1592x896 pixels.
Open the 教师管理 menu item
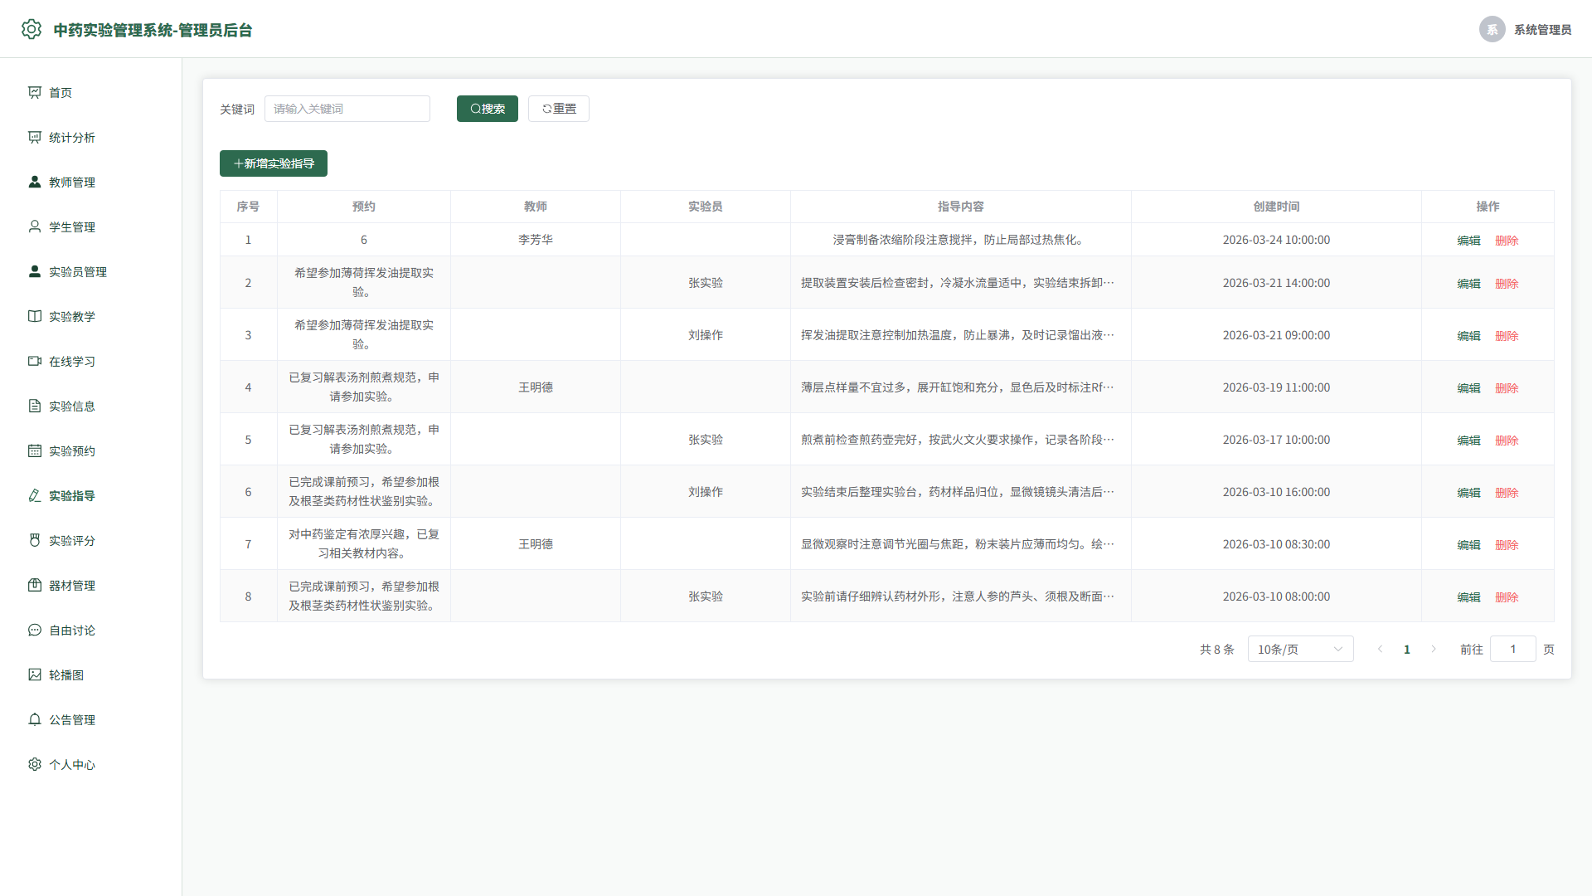click(x=91, y=182)
